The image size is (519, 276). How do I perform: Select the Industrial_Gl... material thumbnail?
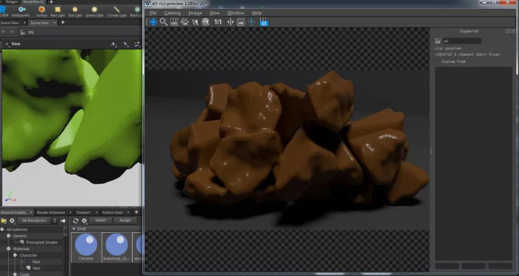(116, 247)
